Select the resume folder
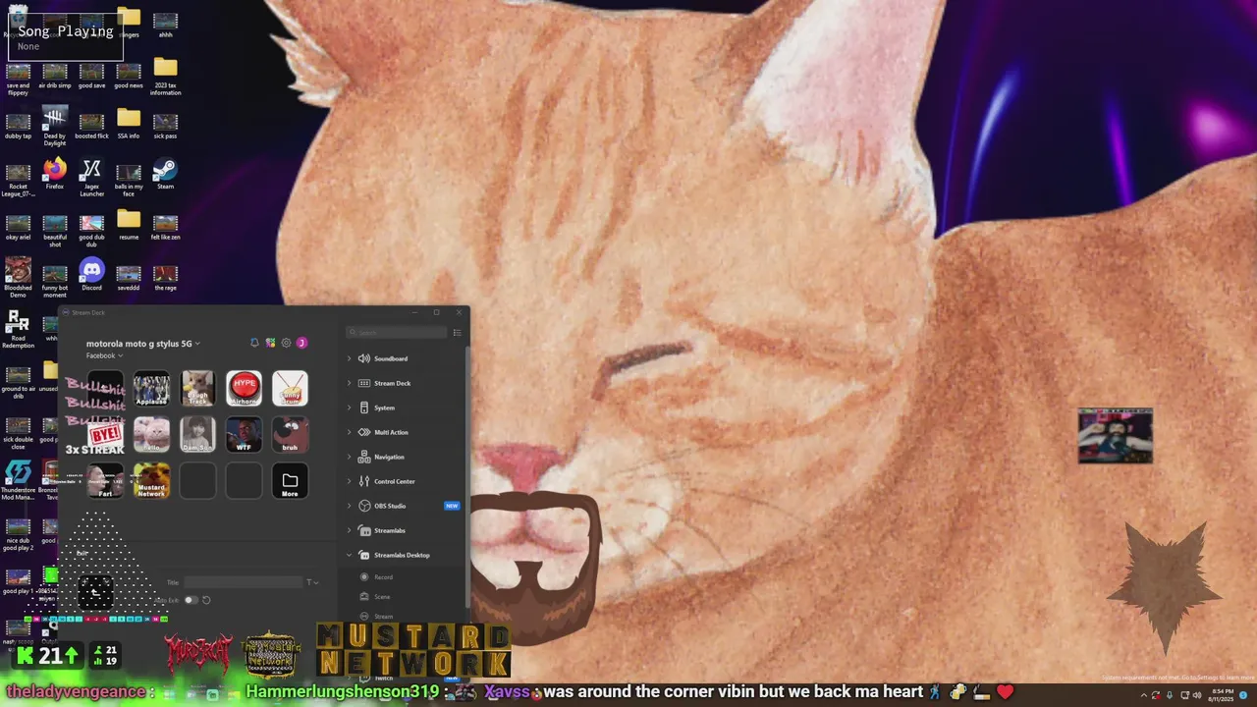Viewport: 1257px width, 707px height. point(129,225)
